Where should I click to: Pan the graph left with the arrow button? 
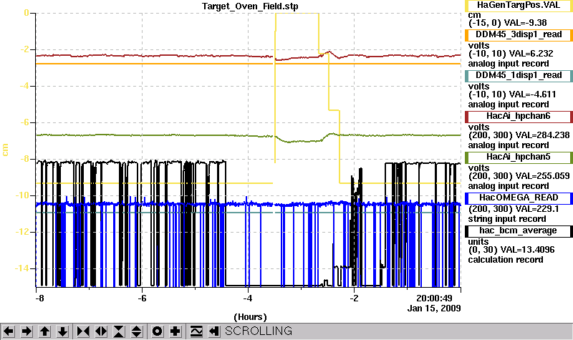9,331
